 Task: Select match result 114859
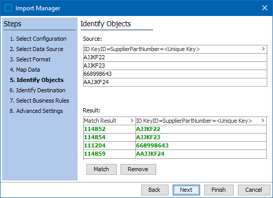click(x=110, y=154)
